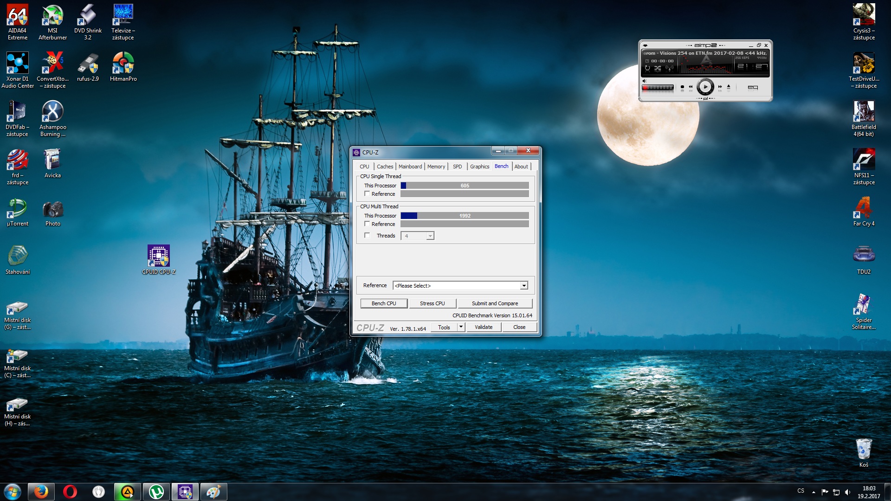Open the AIMP equalizer via eq
891x501 pixels.
[x=753, y=87]
